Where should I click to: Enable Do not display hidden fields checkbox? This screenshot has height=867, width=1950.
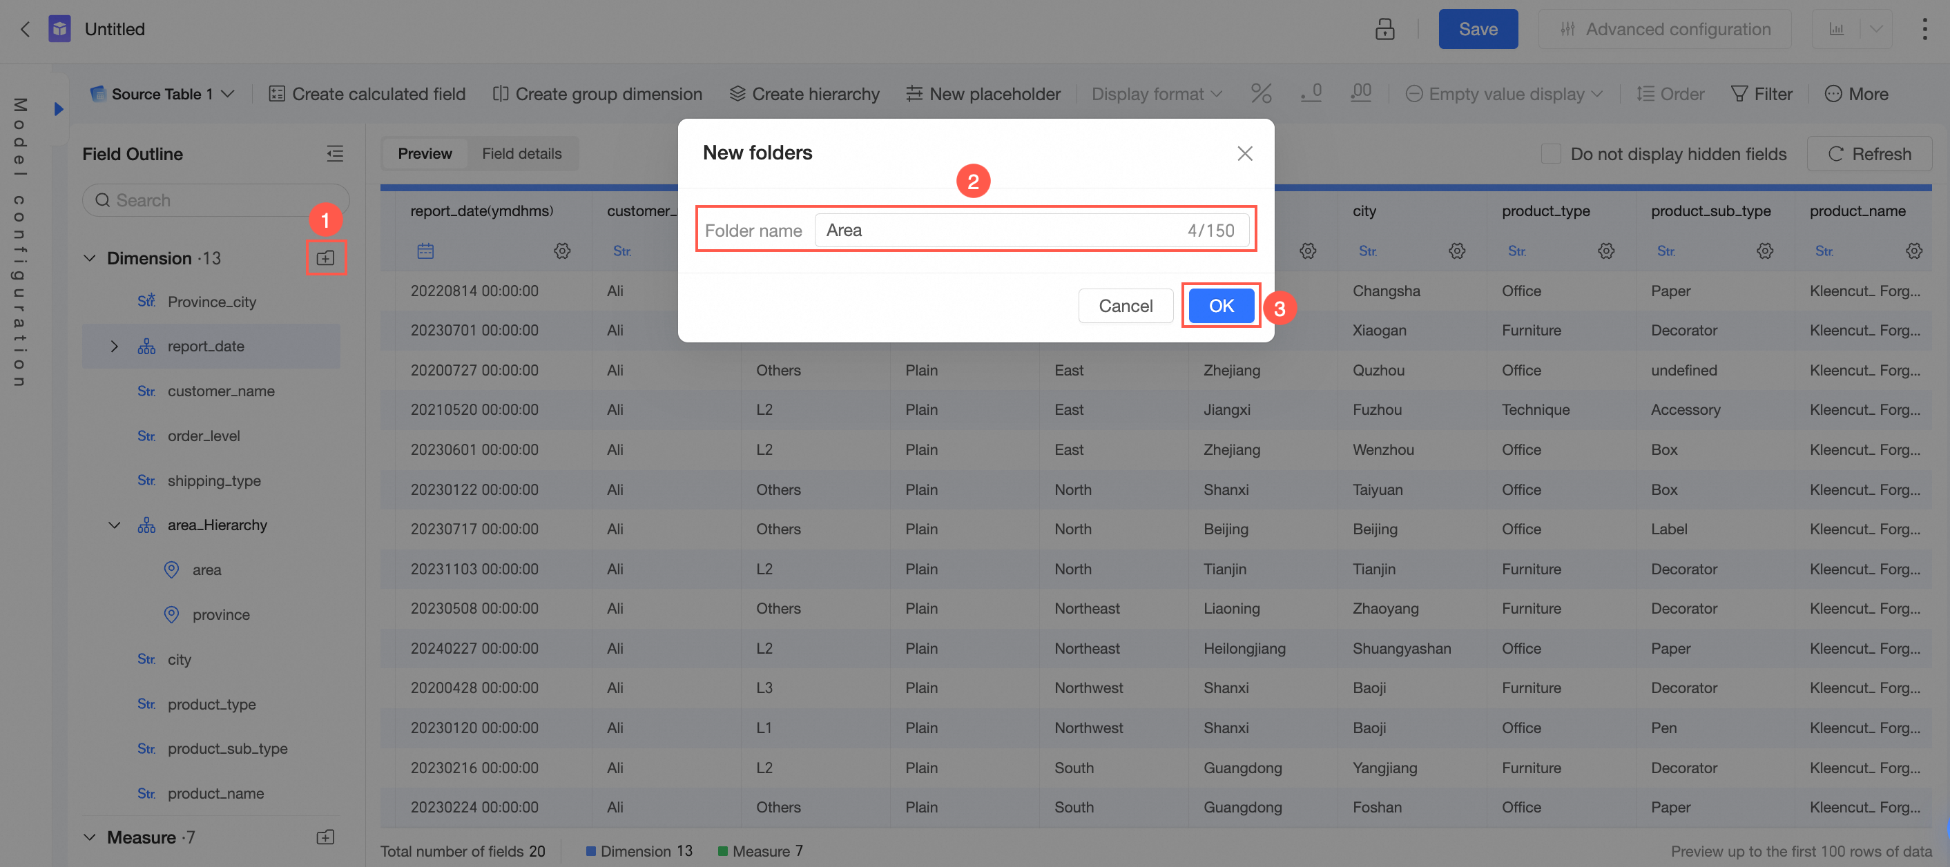click(1550, 153)
